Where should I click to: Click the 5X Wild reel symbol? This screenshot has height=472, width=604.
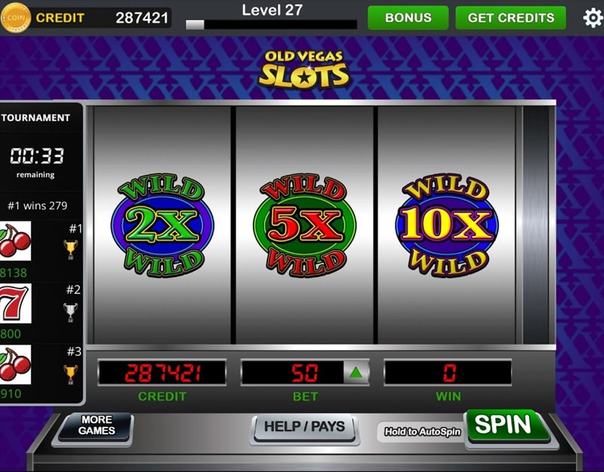[305, 225]
